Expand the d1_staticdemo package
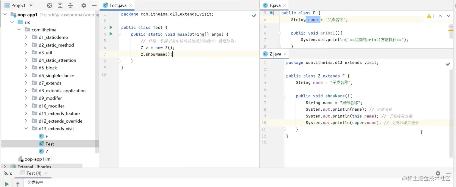 26,37
